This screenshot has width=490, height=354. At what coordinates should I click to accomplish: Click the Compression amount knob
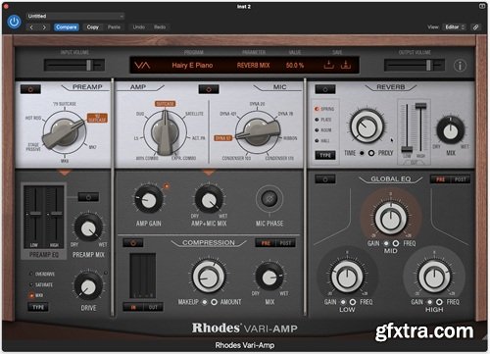pyautogui.click(x=209, y=277)
